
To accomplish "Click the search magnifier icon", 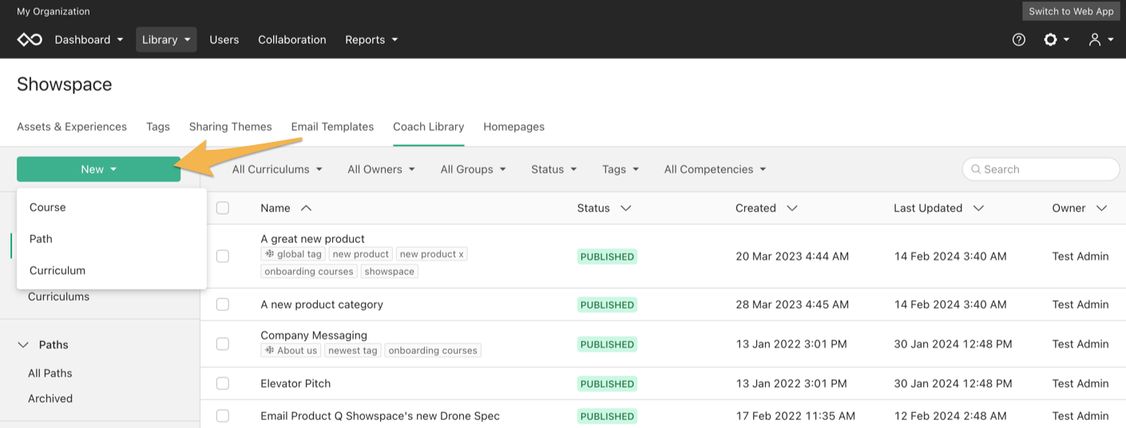I will (x=976, y=169).
